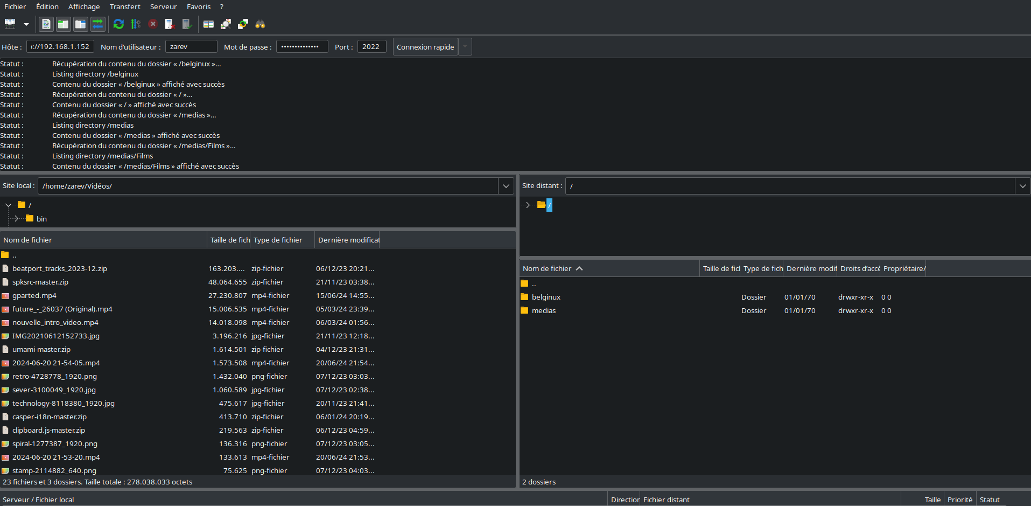
Task: Expand the Site Manager dropdown arrow
Action: [x=25, y=24]
